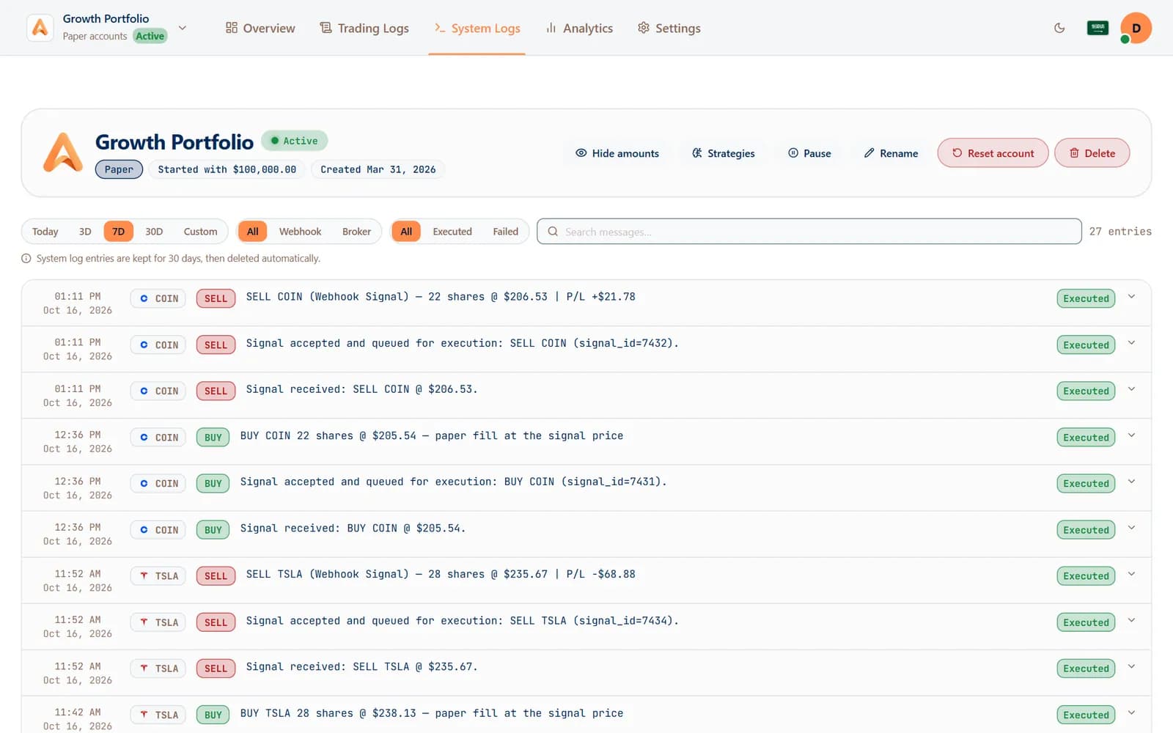The image size is (1173, 733).
Task: Filter logs by Webhook source
Action: coord(300,232)
